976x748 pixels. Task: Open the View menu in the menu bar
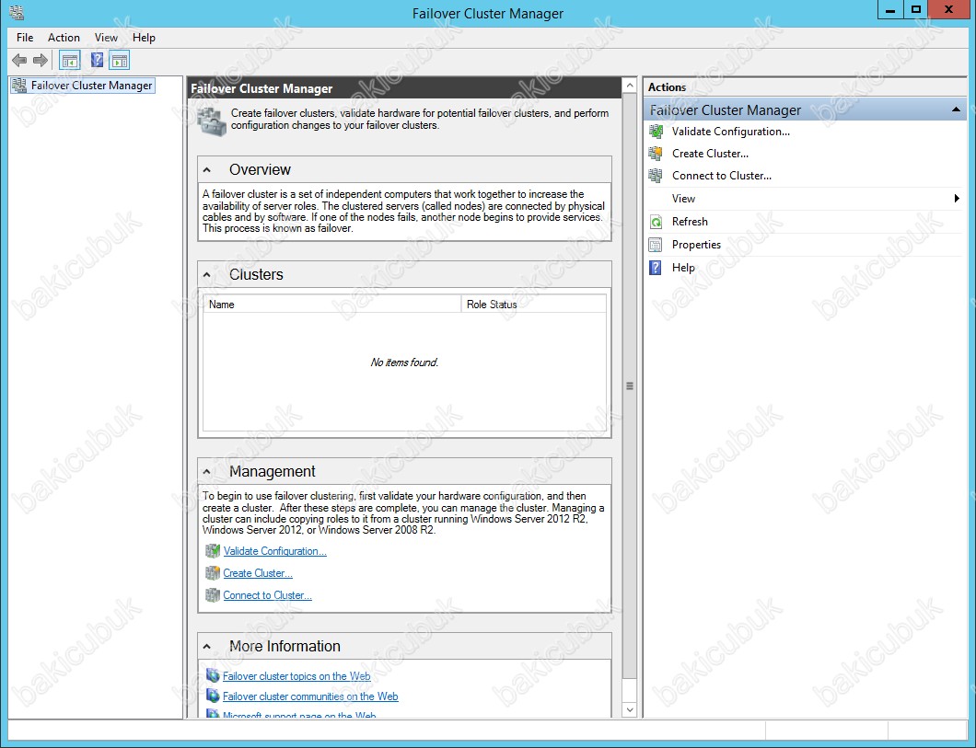coord(106,38)
